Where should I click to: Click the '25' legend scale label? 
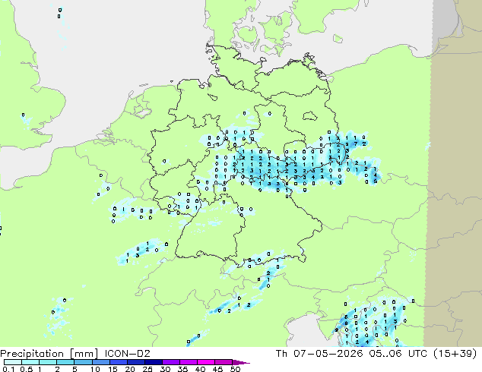coord(147,369)
